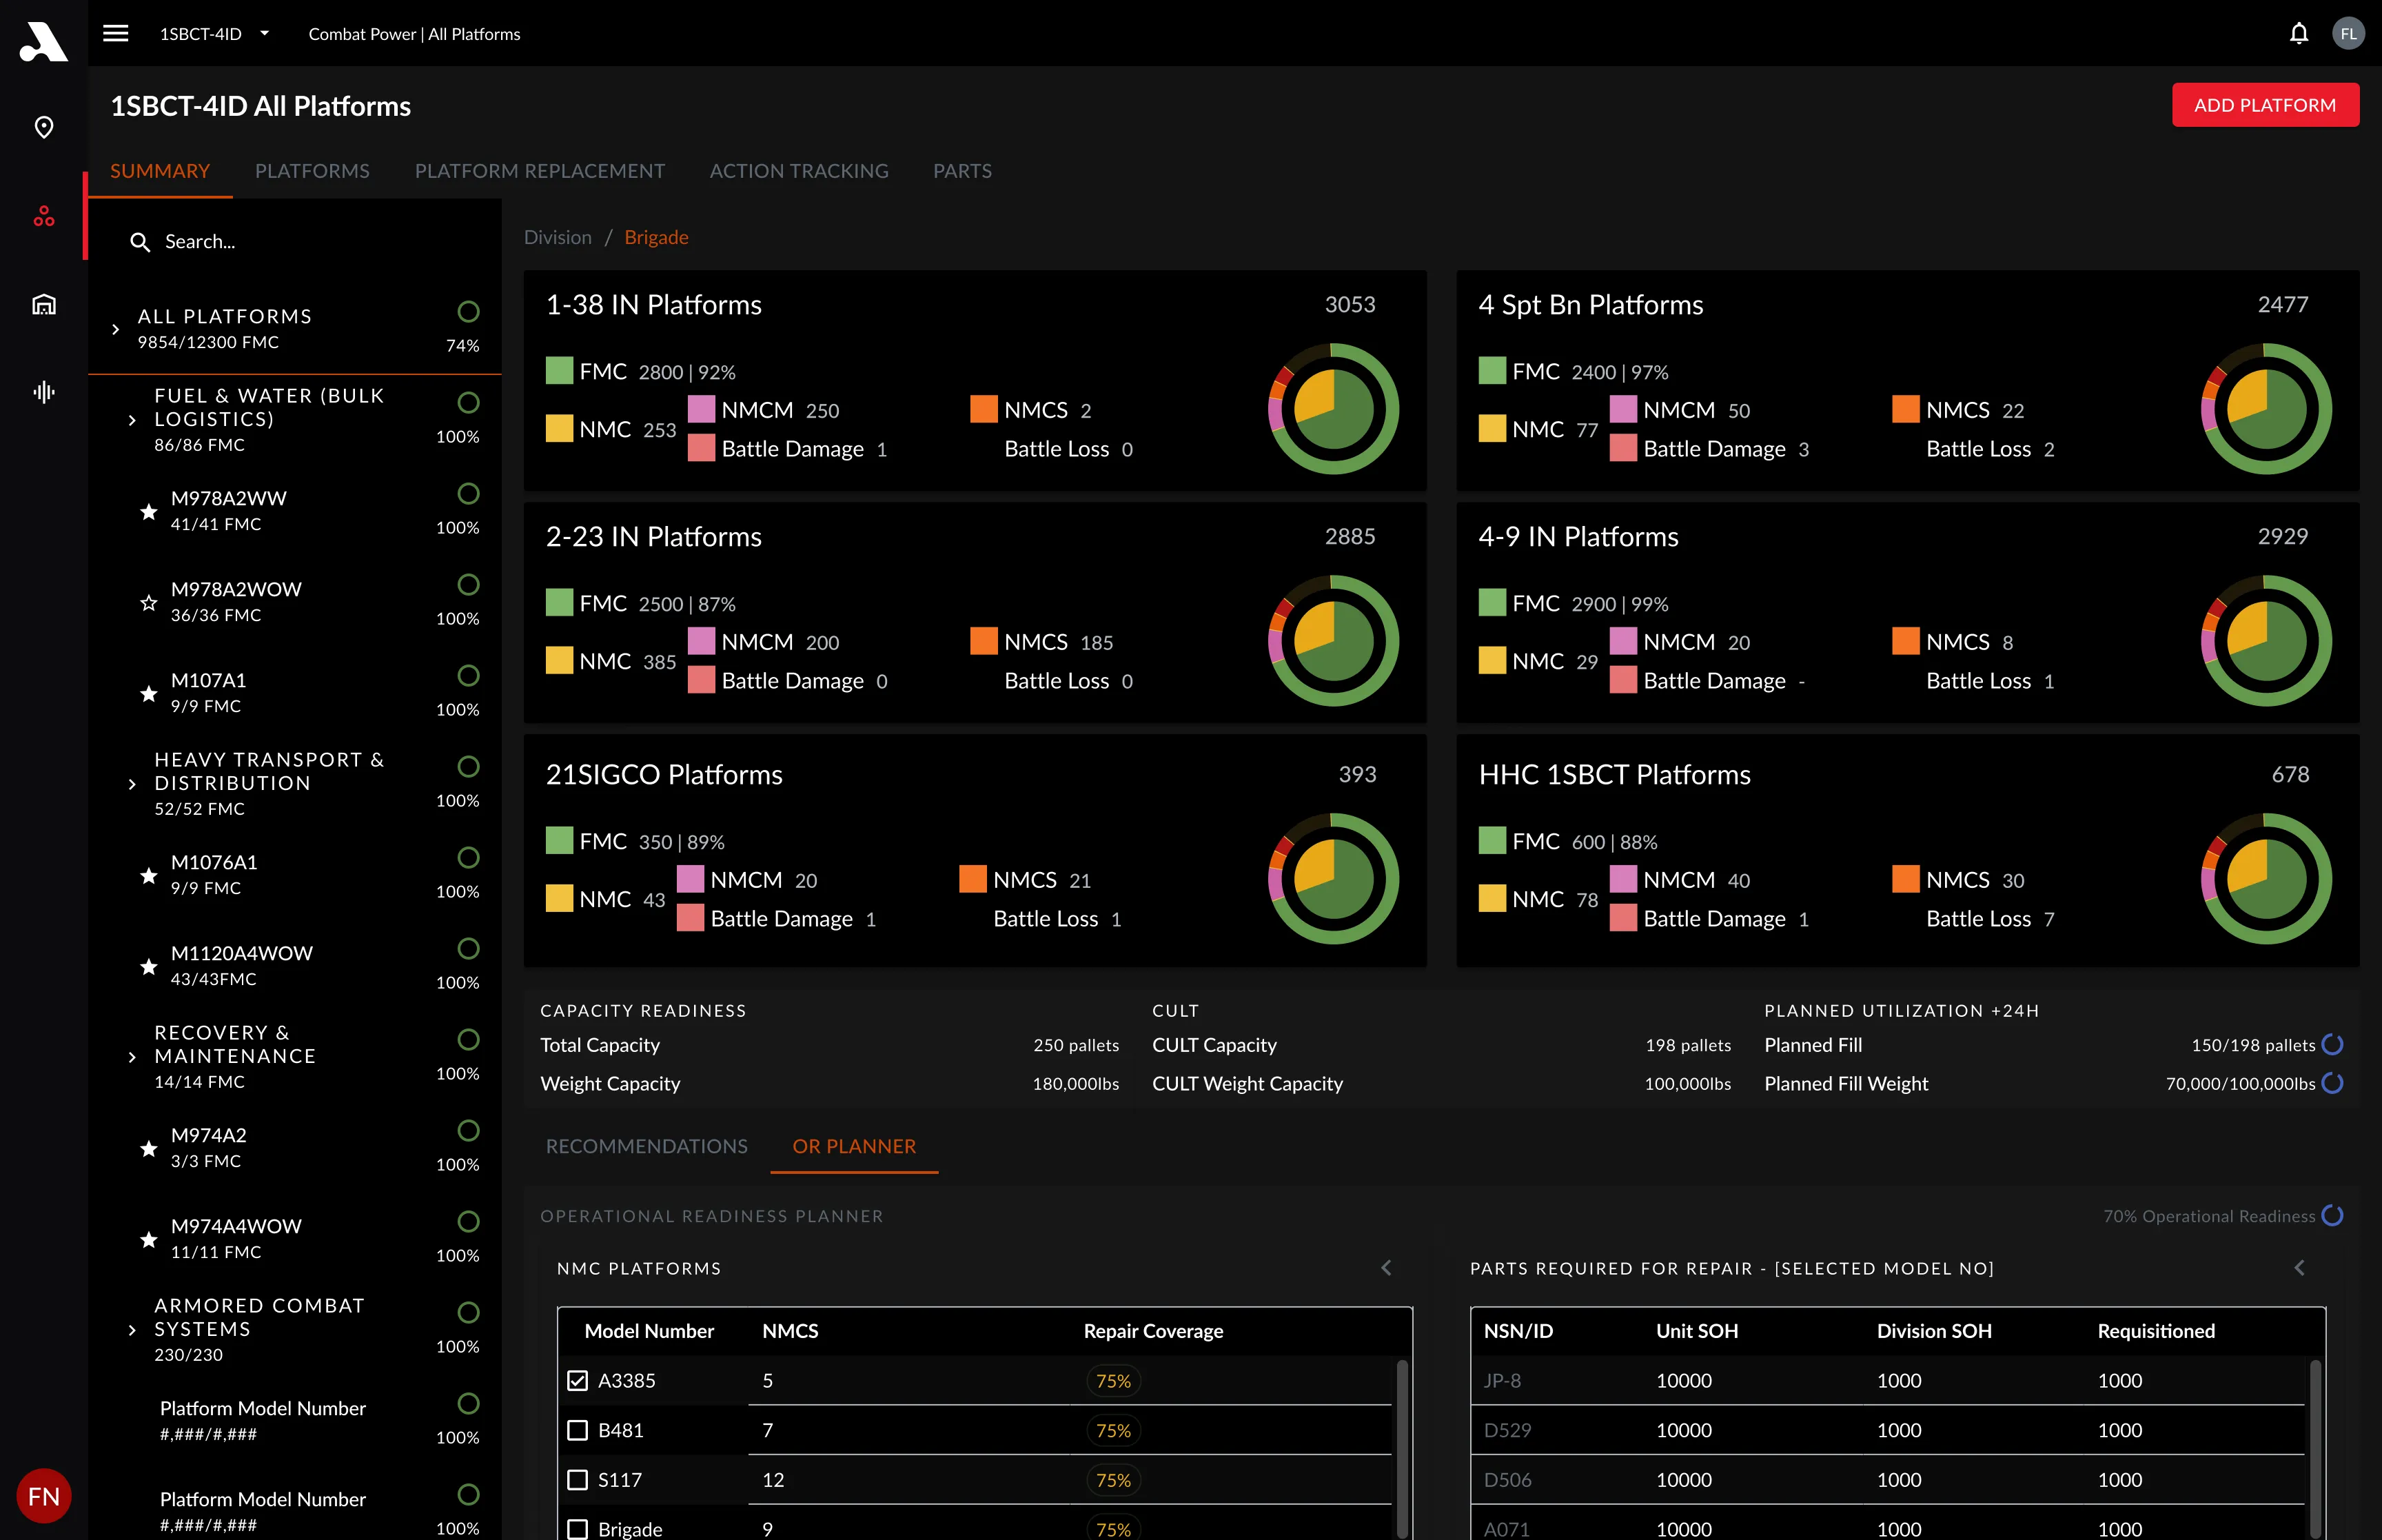Go to Brigade breadcrumb
The width and height of the screenshot is (2382, 1540).
[x=655, y=237]
